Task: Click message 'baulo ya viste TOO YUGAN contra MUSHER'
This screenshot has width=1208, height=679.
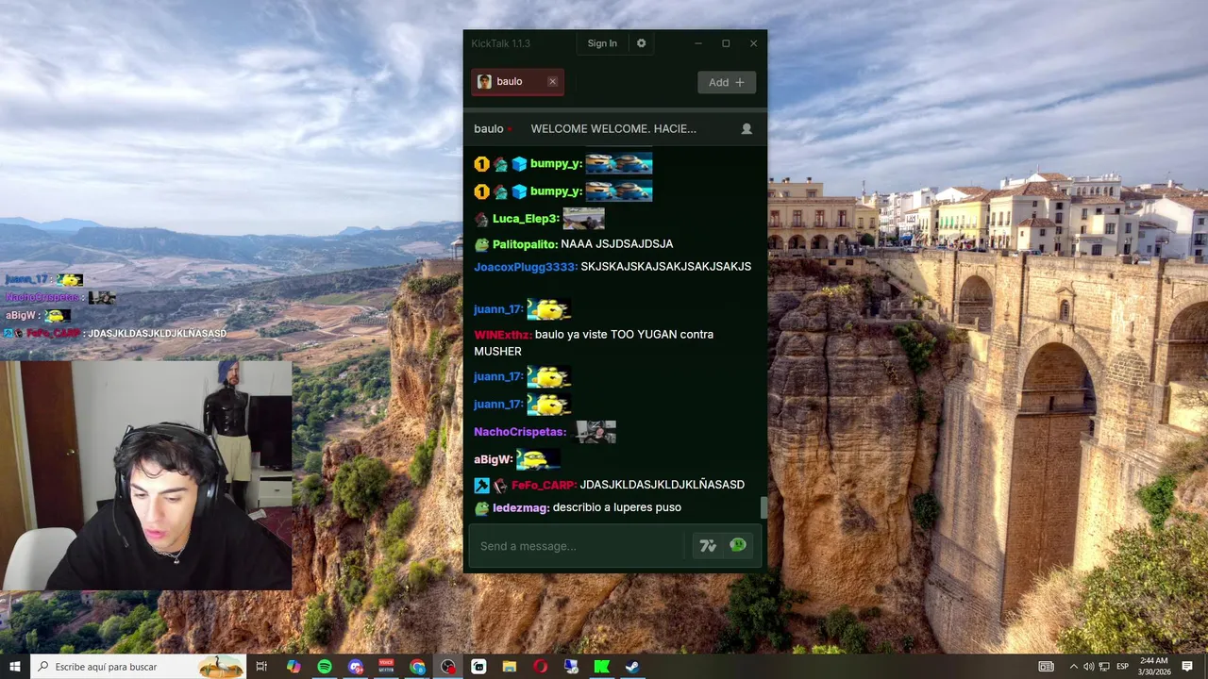Action: pos(594,343)
